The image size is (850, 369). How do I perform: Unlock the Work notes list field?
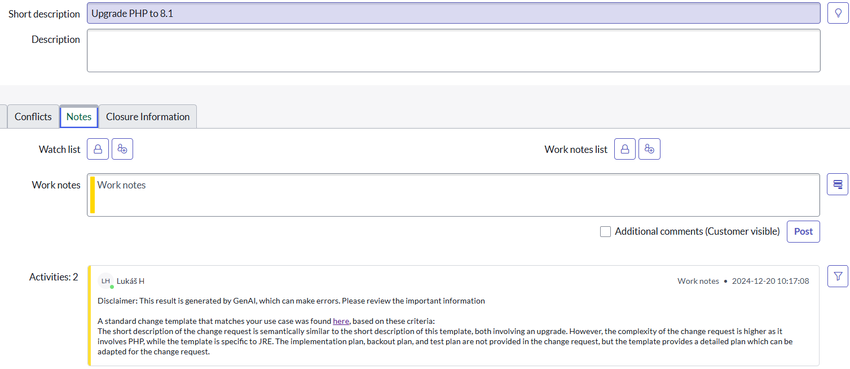[x=625, y=149]
